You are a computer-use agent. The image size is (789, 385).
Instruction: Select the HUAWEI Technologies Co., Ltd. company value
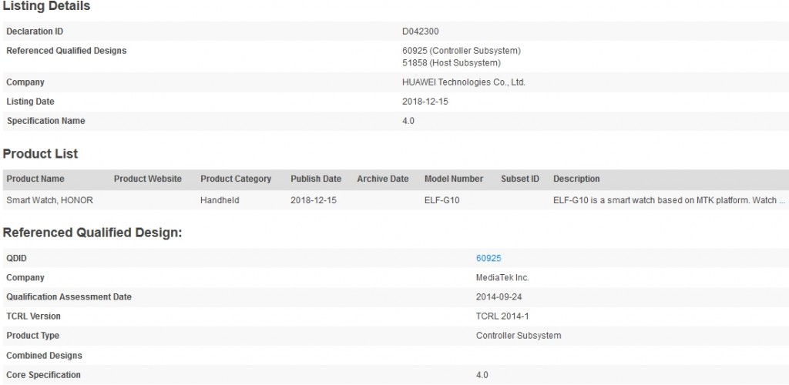[464, 82]
